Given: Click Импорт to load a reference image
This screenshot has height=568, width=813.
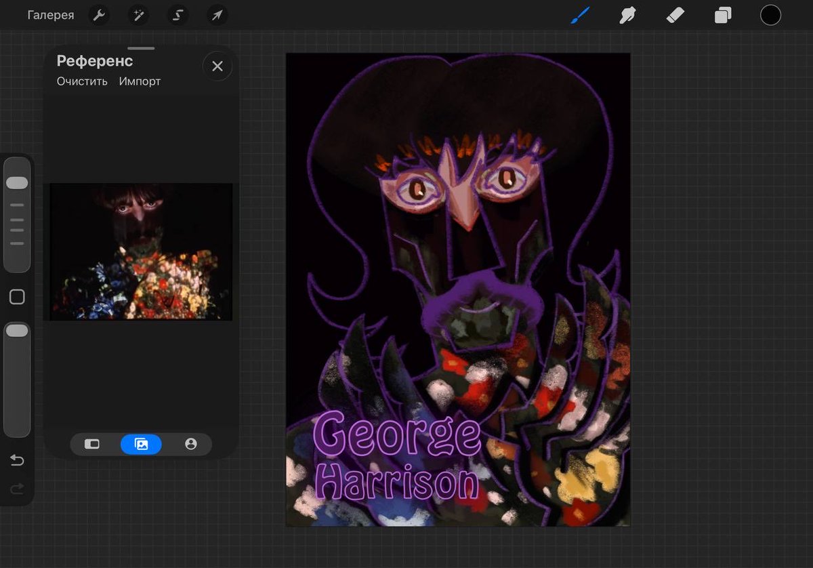Looking at the screenshot, I should (x=140, y=81).
